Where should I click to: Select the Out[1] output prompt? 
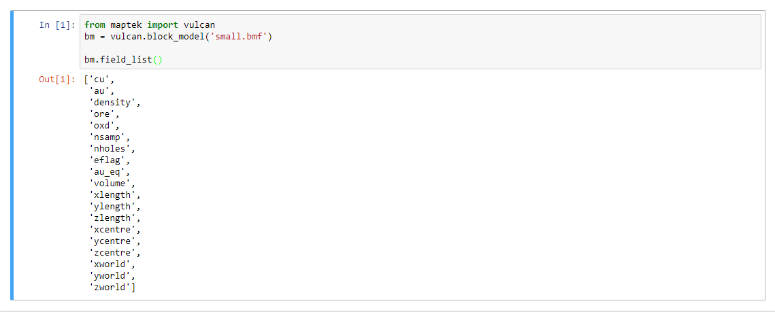pyautogui.click(x=57, y=79)
